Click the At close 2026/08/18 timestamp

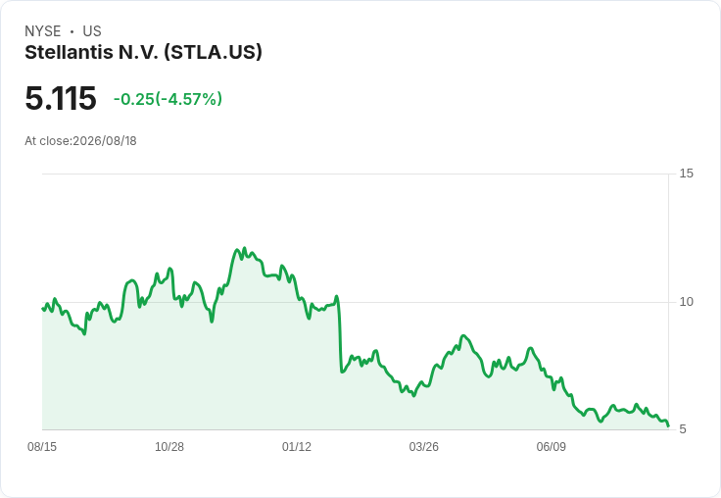click(x=80, y=141)
